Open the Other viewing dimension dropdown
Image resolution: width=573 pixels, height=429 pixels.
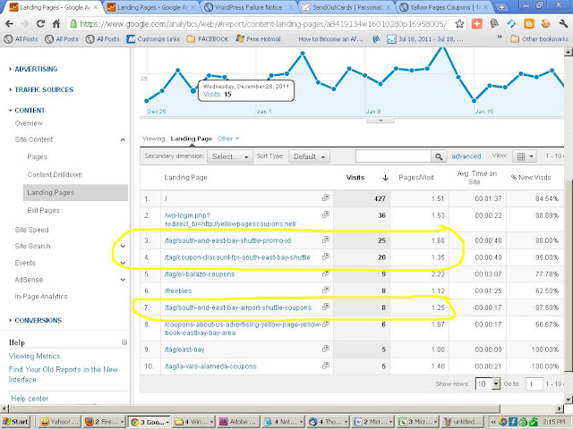pos(228,139)
